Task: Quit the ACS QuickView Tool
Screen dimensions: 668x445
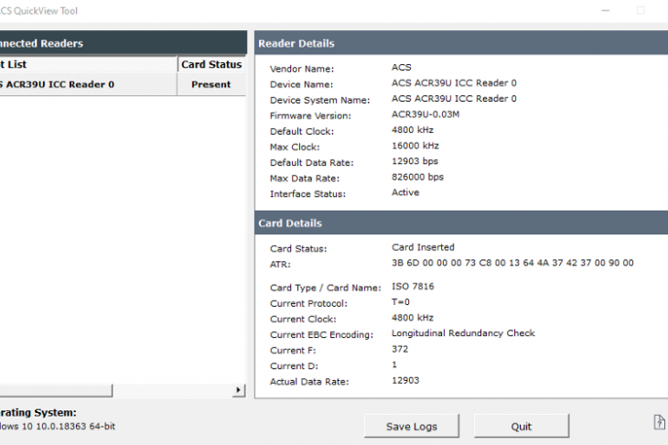Action: 522,426
